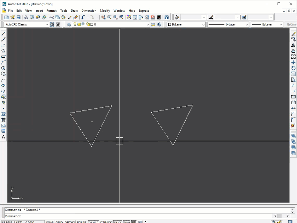Toggle SNAP mode in status bar

click(x=49, y=222)
